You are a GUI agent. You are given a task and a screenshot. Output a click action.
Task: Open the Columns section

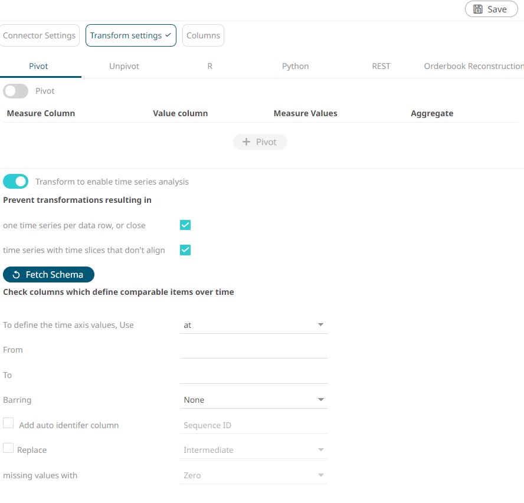[x=203, y=35]
